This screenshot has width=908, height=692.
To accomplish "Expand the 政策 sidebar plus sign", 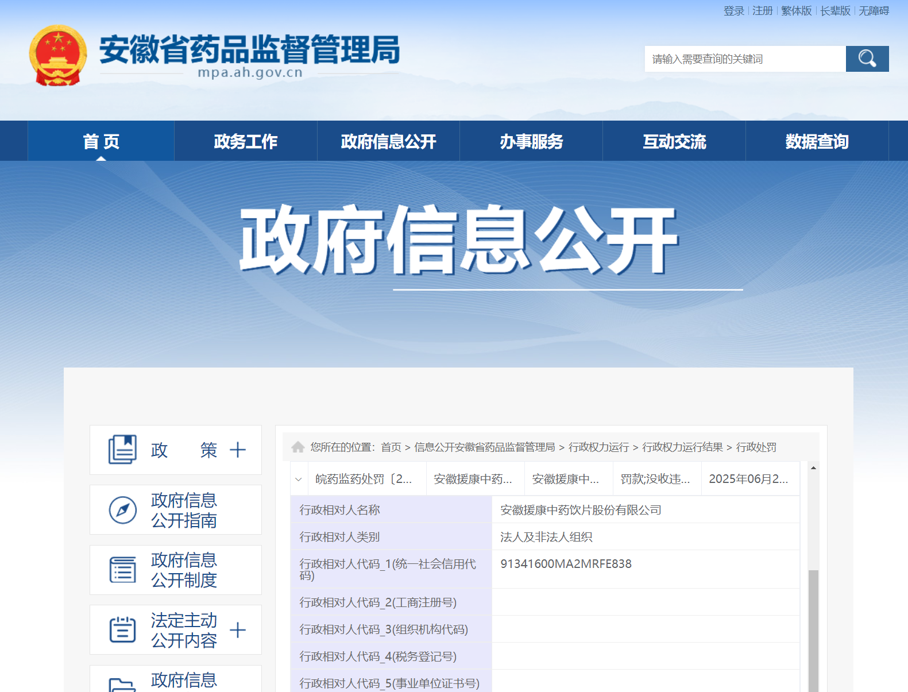I will [x=238, y=450].
